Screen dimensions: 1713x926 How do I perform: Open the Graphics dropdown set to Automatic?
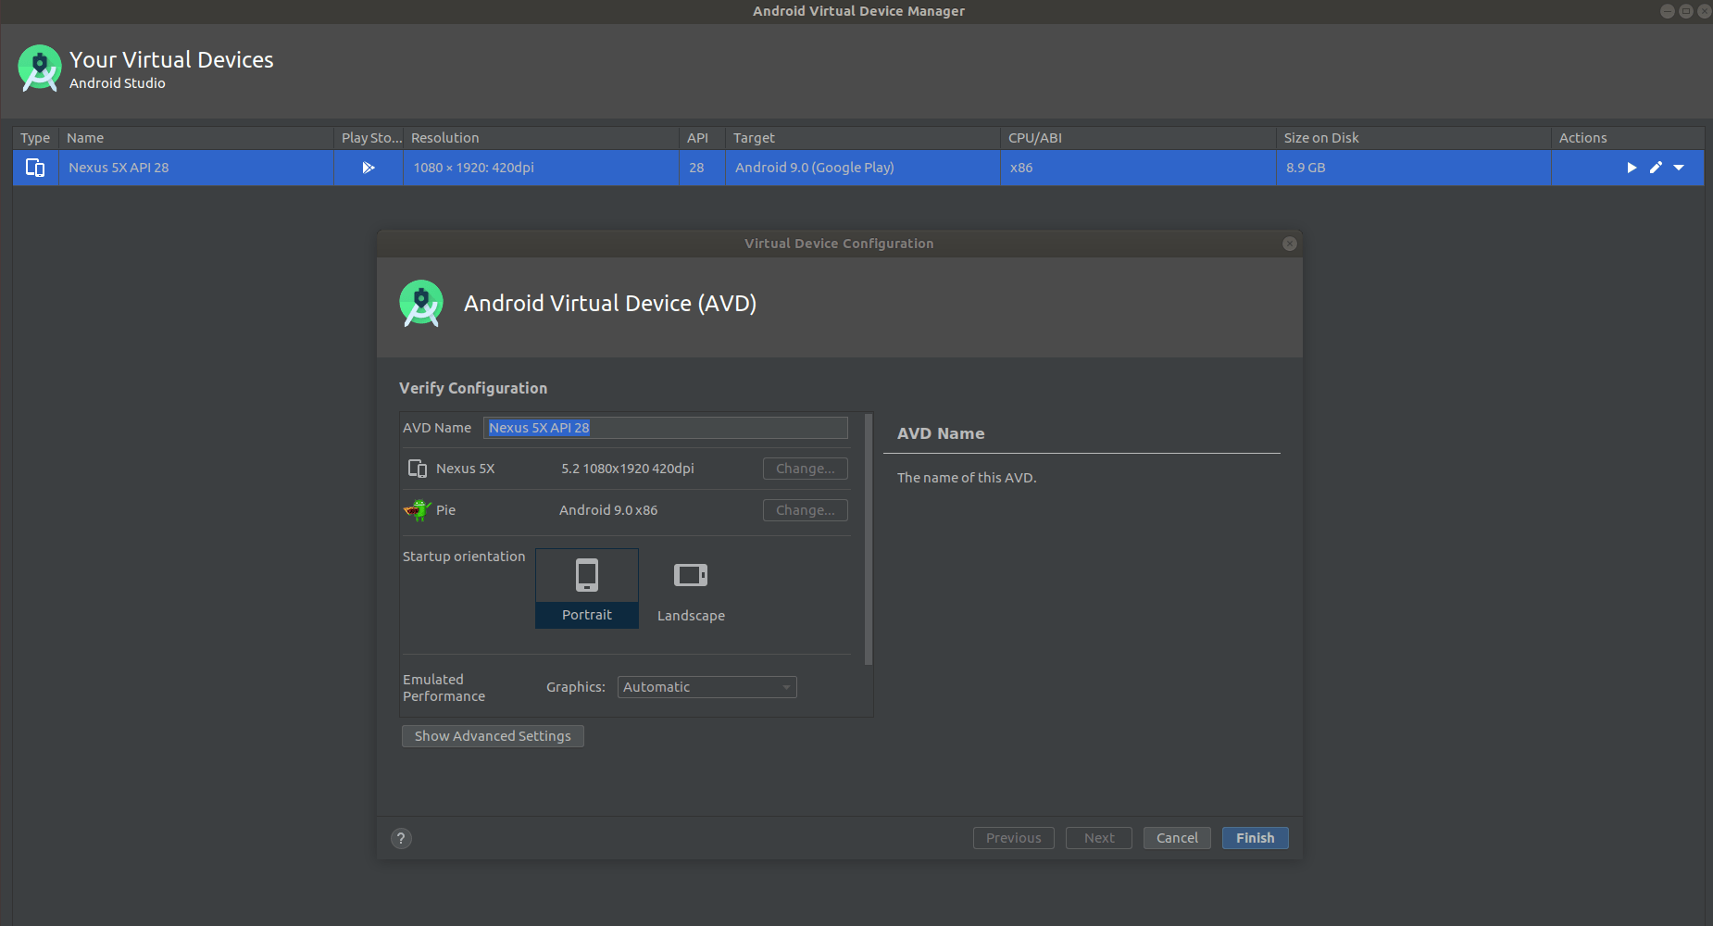pyautogui.click(x=707, y=687)
